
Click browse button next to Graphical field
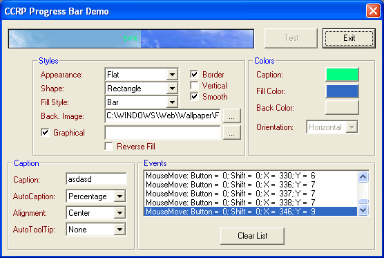(231, 132)
